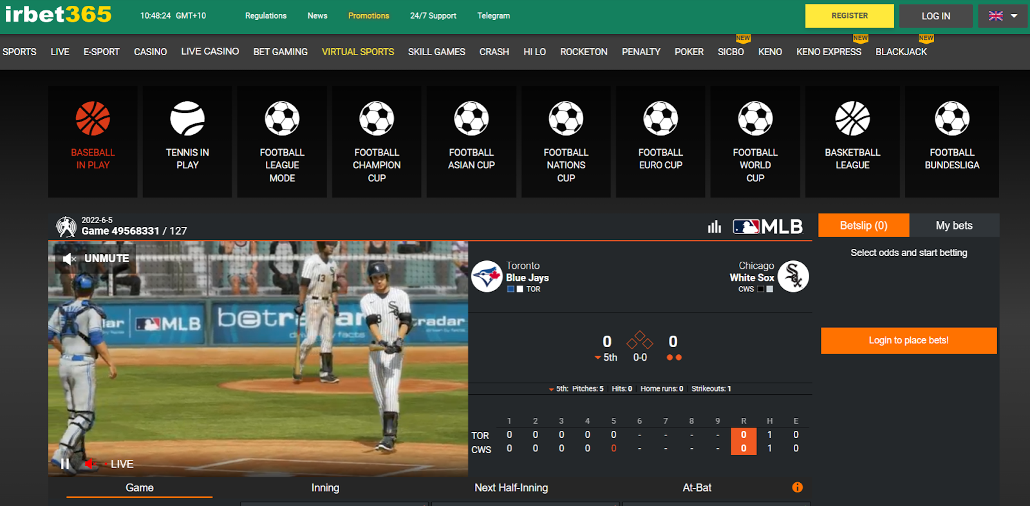This screenshot has height=506, width=1030.
Task: Open Football Champion Cup soccer ball icon
Action: click(377, 118)
